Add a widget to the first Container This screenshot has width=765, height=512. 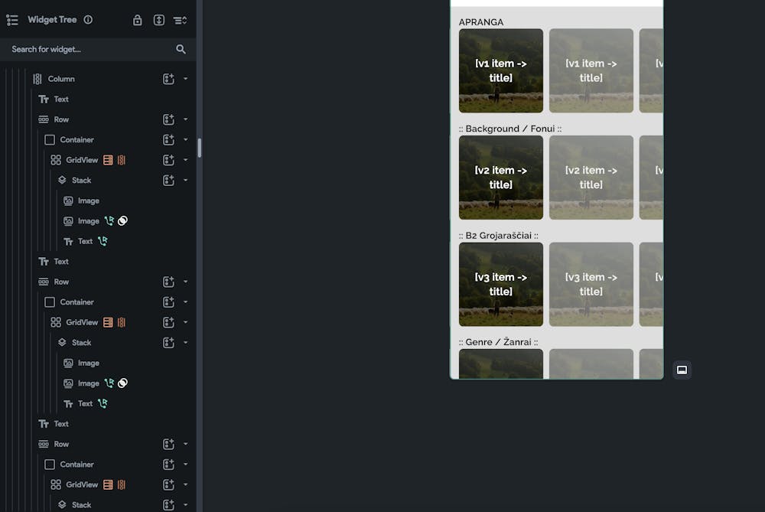click(x=168, y=140)
